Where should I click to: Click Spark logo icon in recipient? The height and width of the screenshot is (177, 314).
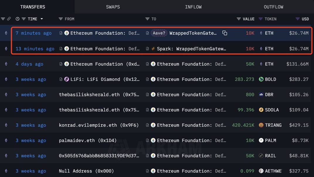click(x=153, y=49)
